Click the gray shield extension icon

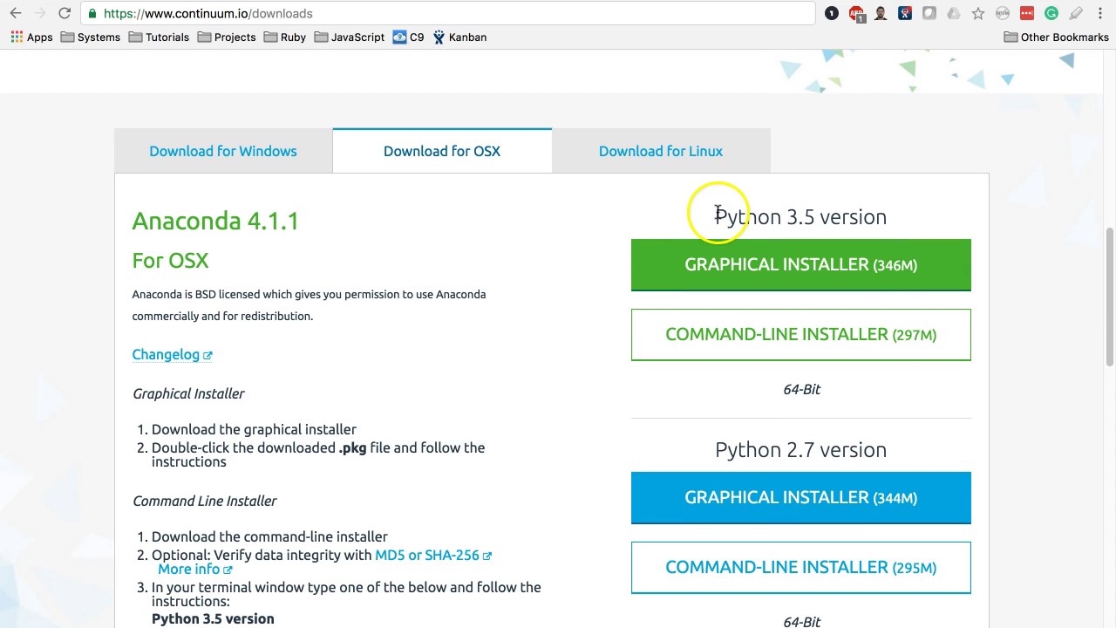point(929,13)
